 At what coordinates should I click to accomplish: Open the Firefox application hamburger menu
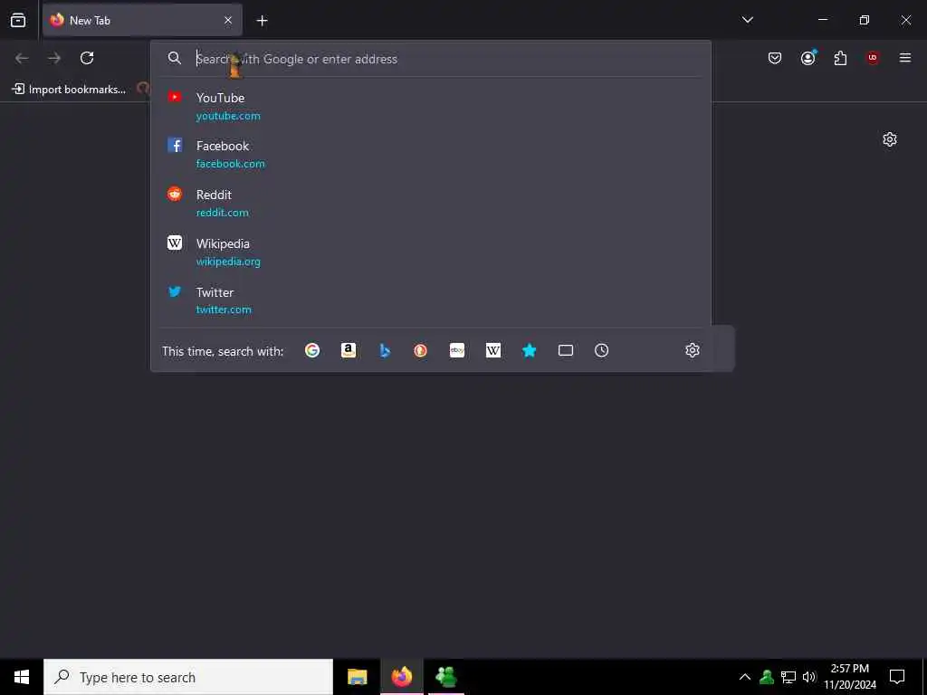[x=905, y=58]
